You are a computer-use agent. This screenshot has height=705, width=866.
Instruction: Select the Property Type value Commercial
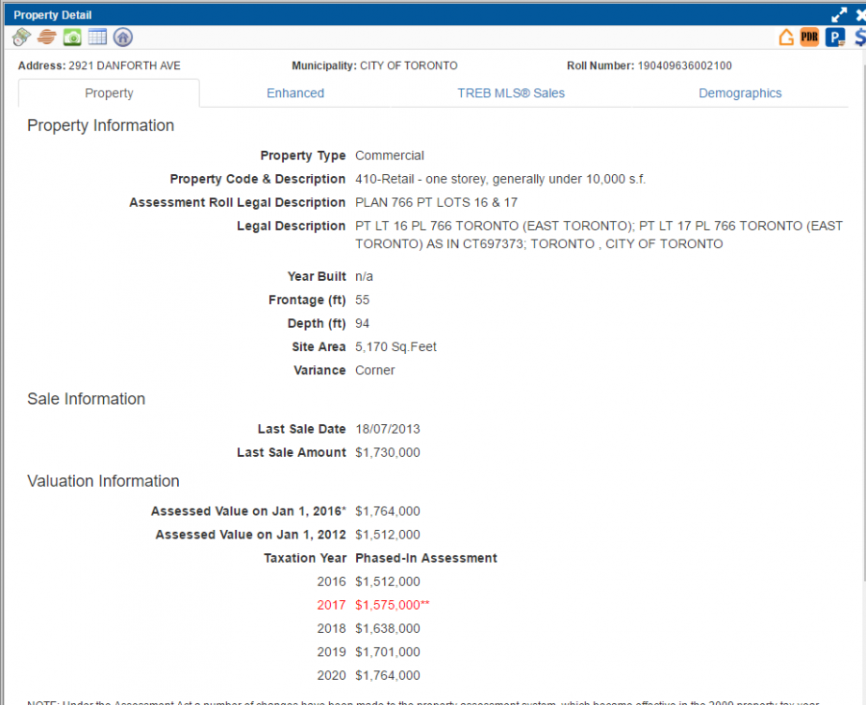pyautogui.click(x=390, y=156)
